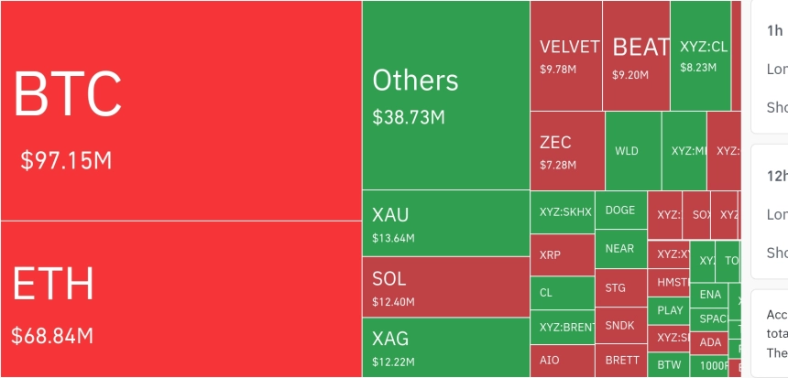Click the DOGE tile
The image size is (788, 378).
pyautogui.click(x=621, y=210)
